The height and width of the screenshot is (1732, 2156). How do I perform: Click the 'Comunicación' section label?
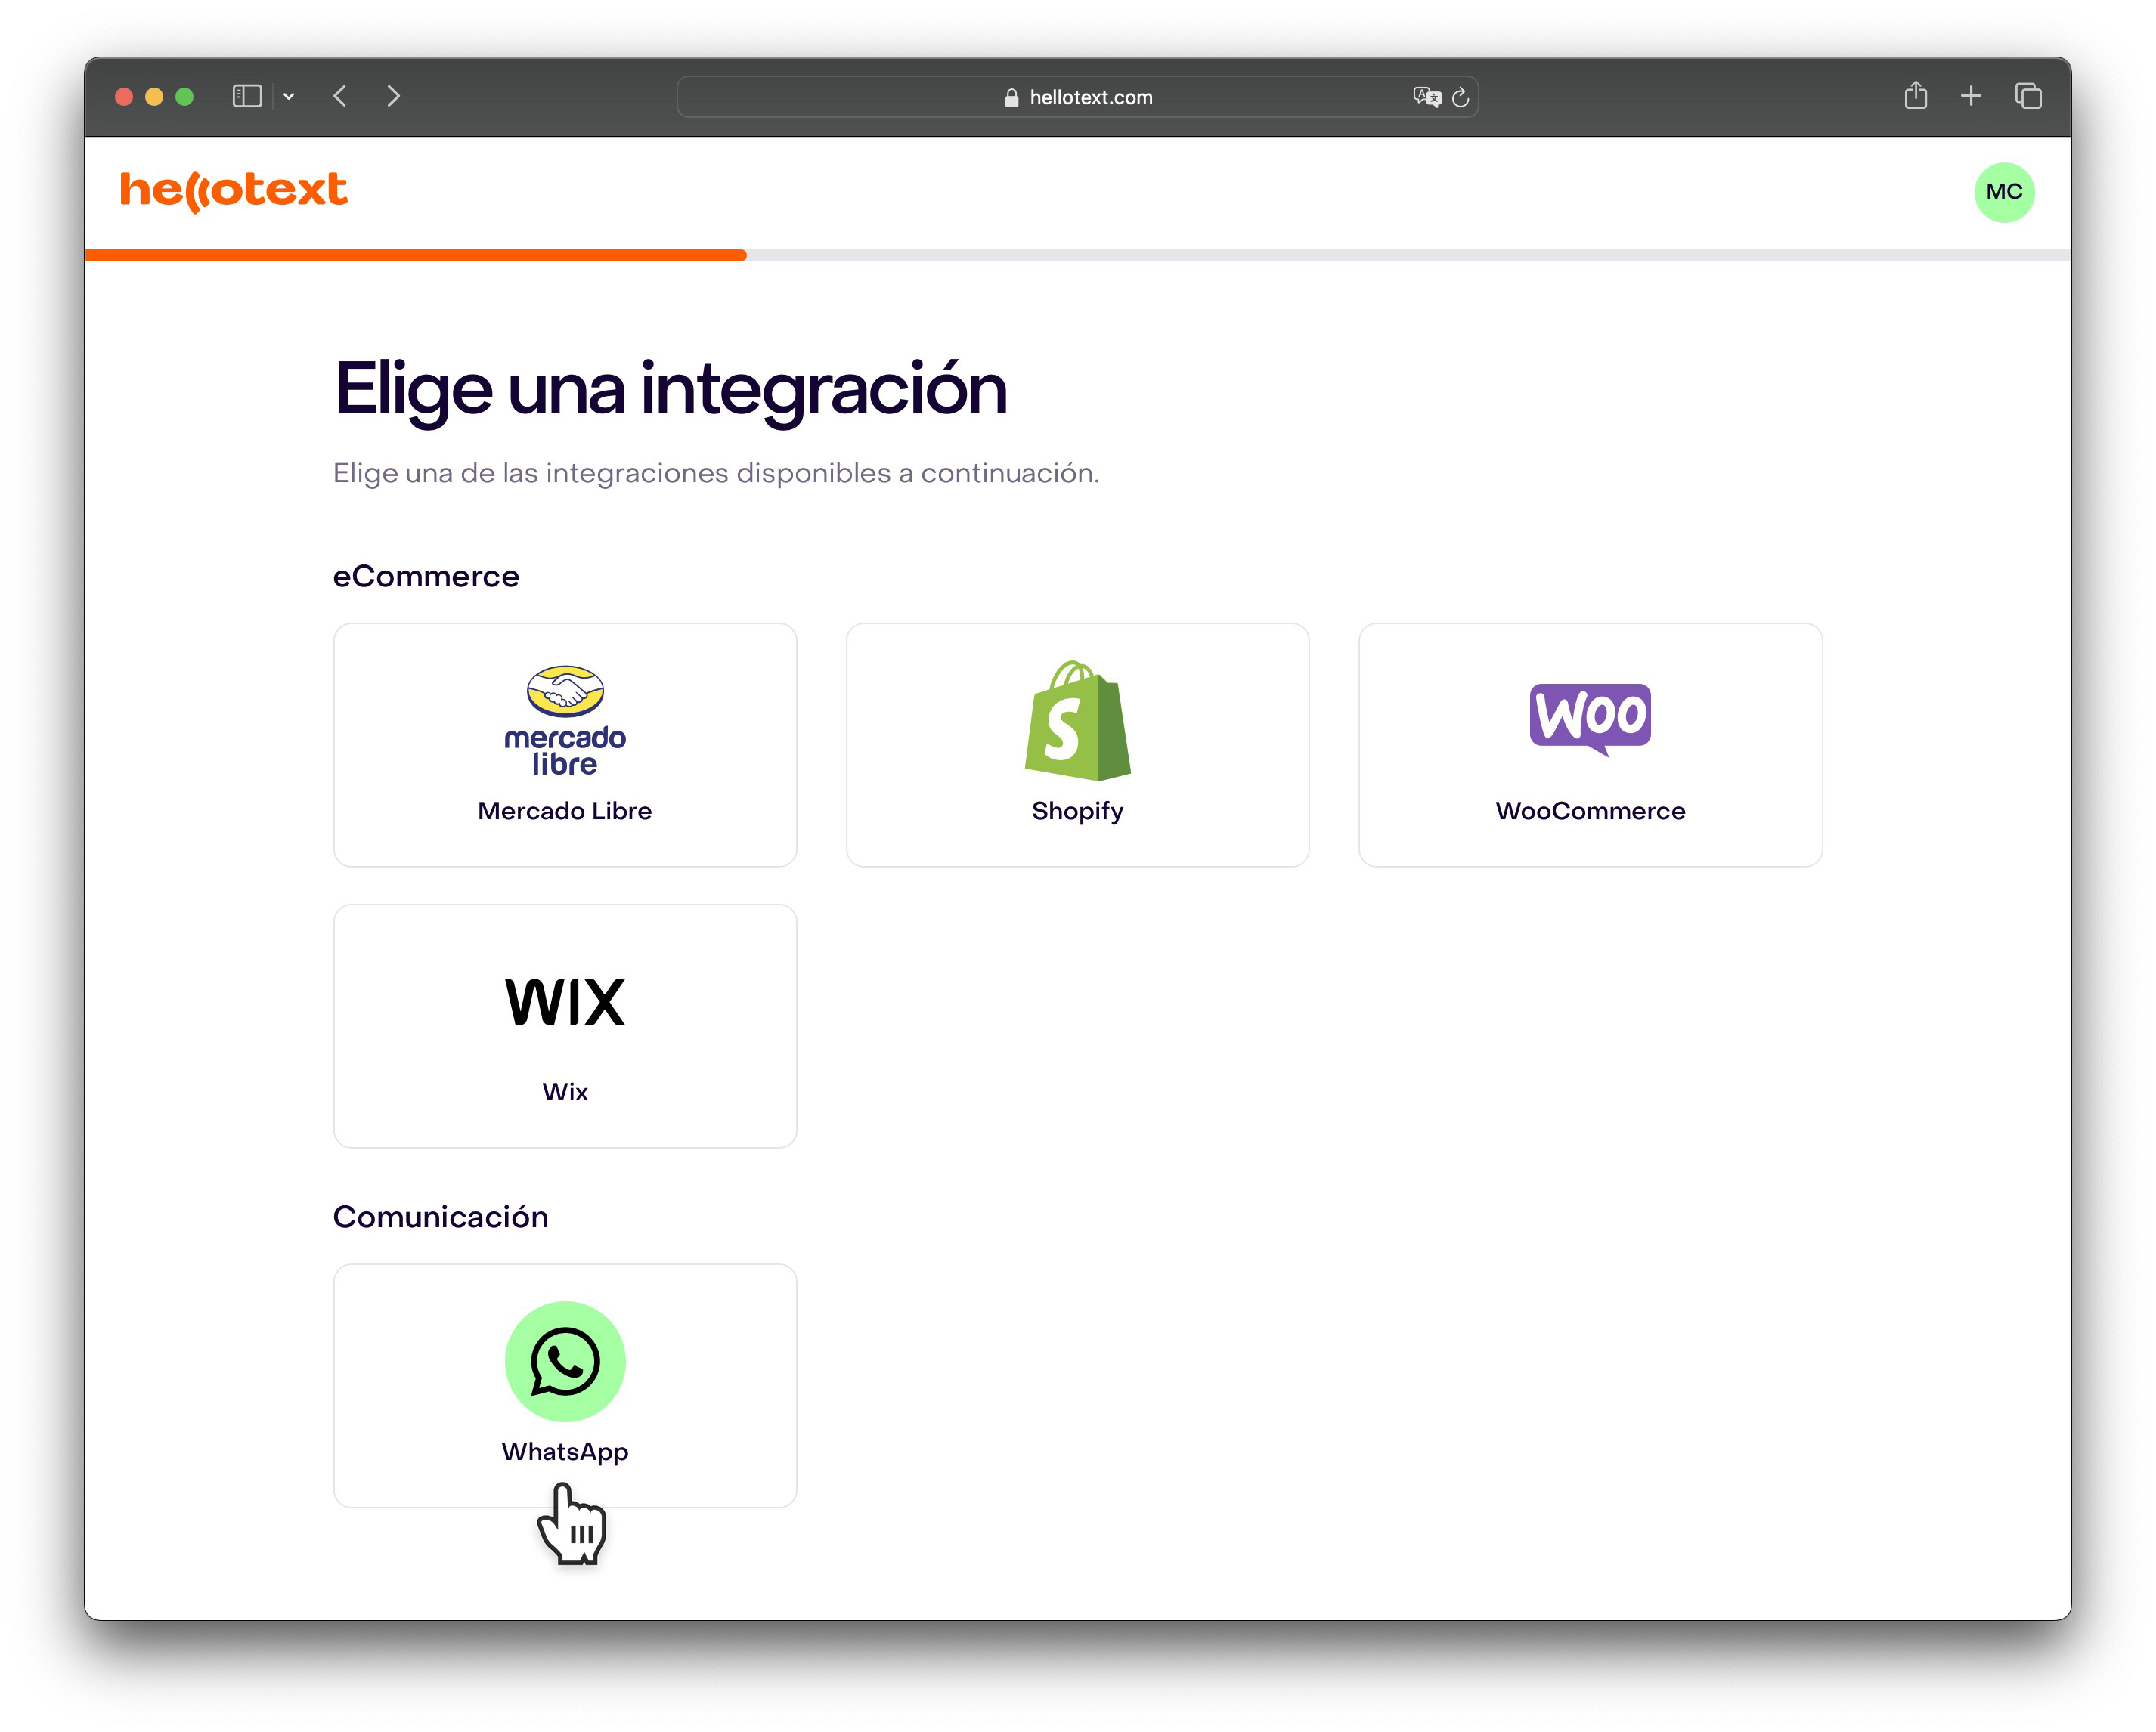440,1217
